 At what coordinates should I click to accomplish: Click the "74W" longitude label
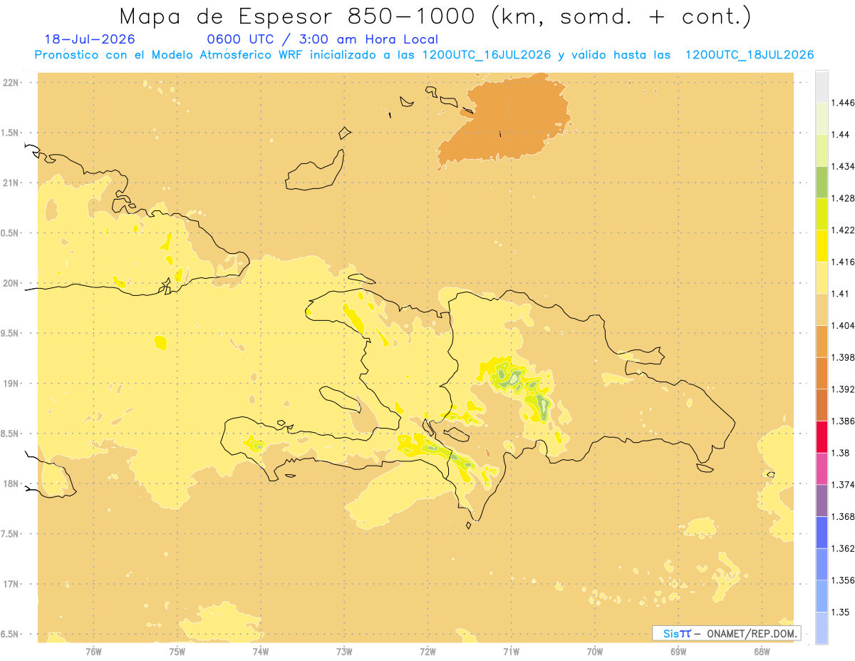pos(261,651)
